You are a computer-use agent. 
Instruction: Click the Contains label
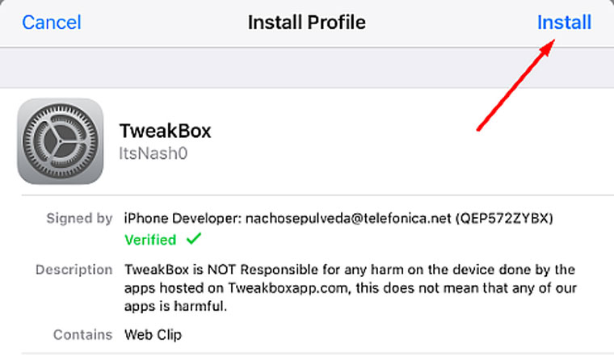[x=82, y=334]
